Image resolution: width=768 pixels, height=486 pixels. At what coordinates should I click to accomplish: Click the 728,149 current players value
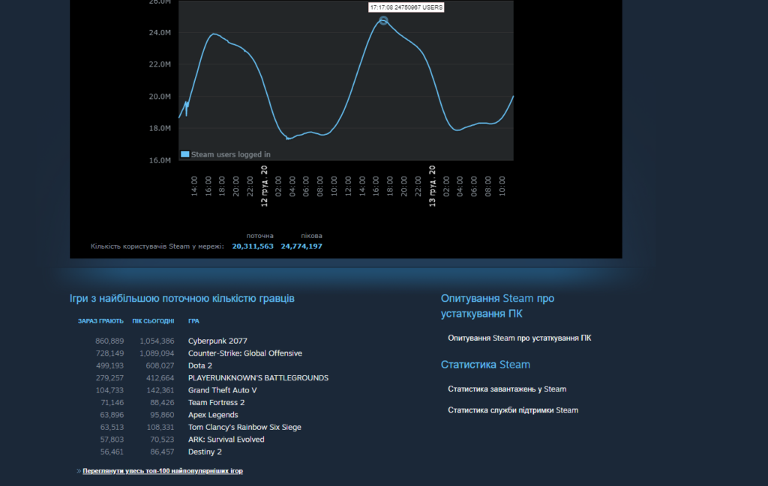109,353
